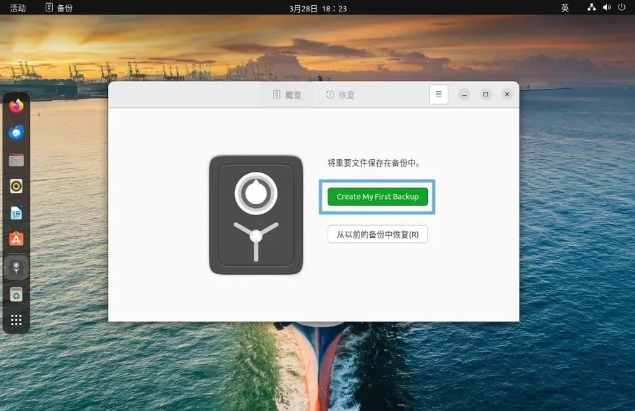This screenshot has width=635, height=411.
Task: Open Ubuntu Software from the dock
Action: (17, 240)
